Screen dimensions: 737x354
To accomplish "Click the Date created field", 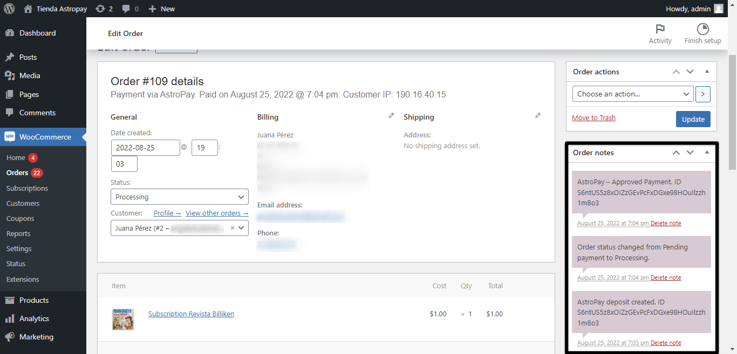I will tap(146, 148).
